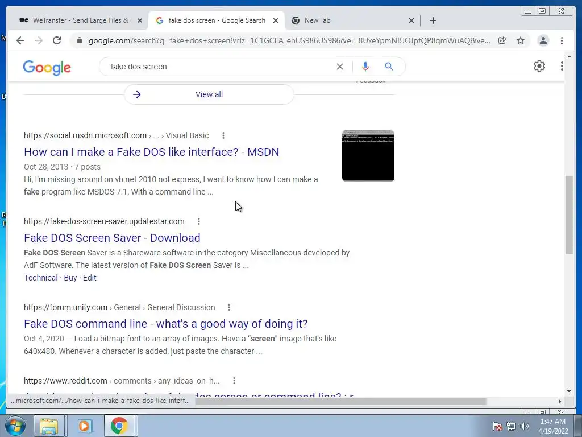Click the View all button
Image resolution: width=582 pixels, height=437 pixels.
tap(209, 94)
